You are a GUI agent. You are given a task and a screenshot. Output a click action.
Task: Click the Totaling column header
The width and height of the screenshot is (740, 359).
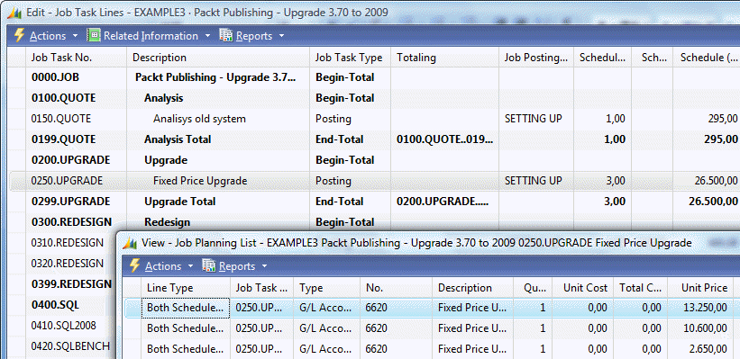(x=445, y=58)
